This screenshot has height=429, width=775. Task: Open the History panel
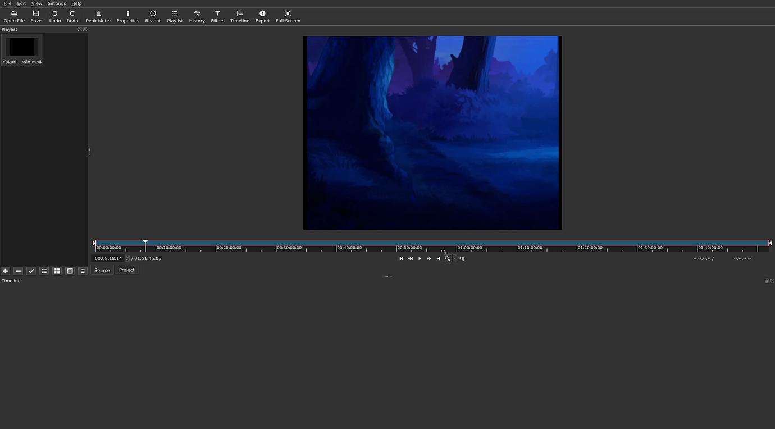pyautogui.click(x=197, y=16)
